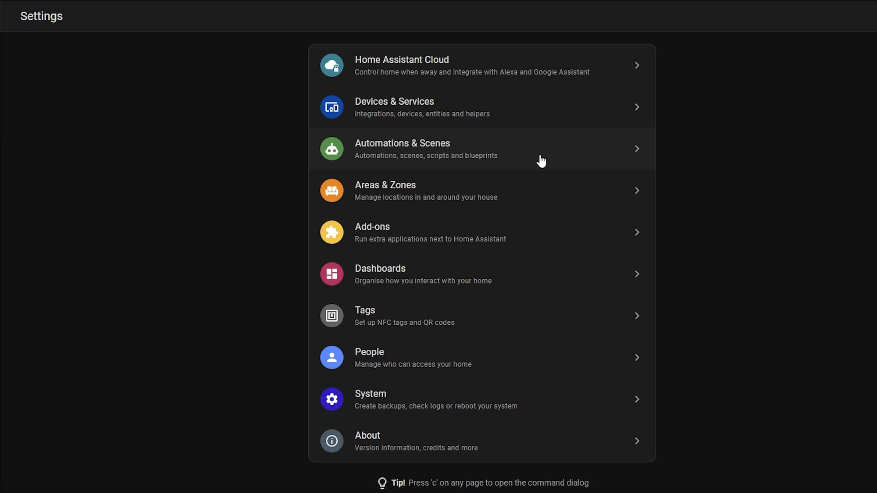This screenshot has height=493, width=877.
Task: Click the Home Assistant Cloud icon
Action: 332,65
